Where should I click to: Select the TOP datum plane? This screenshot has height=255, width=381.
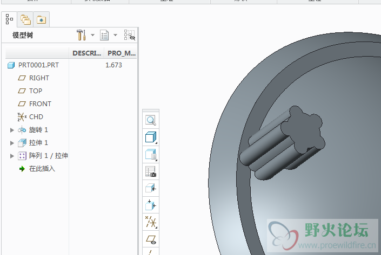36,91
